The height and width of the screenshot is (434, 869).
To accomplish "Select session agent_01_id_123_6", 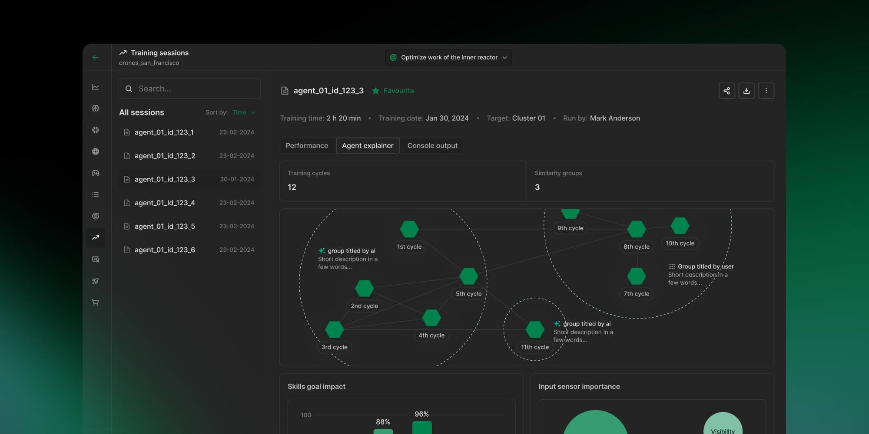I will point(189,250).
